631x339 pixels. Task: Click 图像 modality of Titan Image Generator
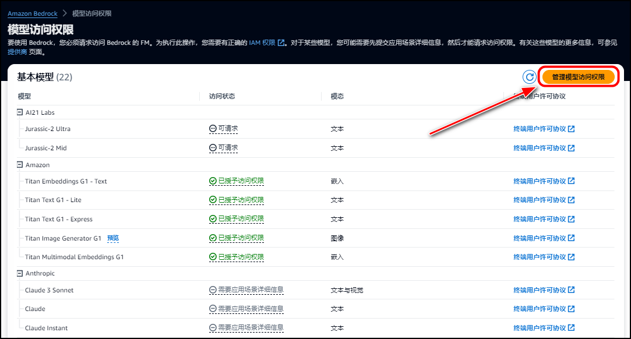tap(337, 238)
